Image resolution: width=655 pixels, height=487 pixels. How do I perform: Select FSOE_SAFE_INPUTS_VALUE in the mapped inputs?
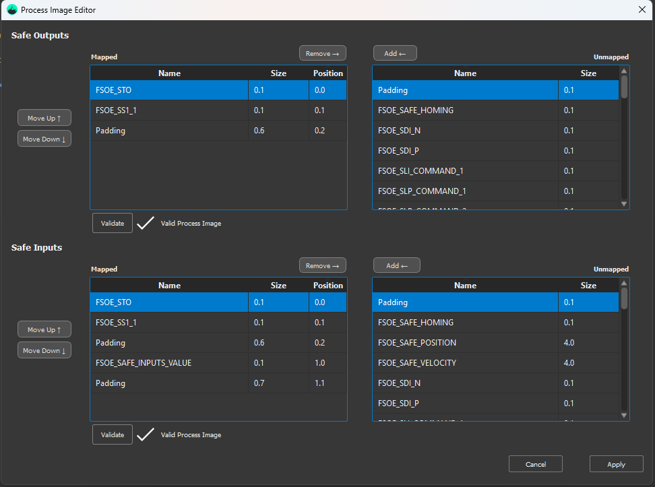[168, 363]
